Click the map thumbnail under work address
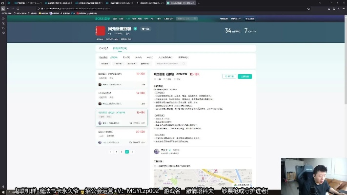347x195 pixels. coord(203,178)
